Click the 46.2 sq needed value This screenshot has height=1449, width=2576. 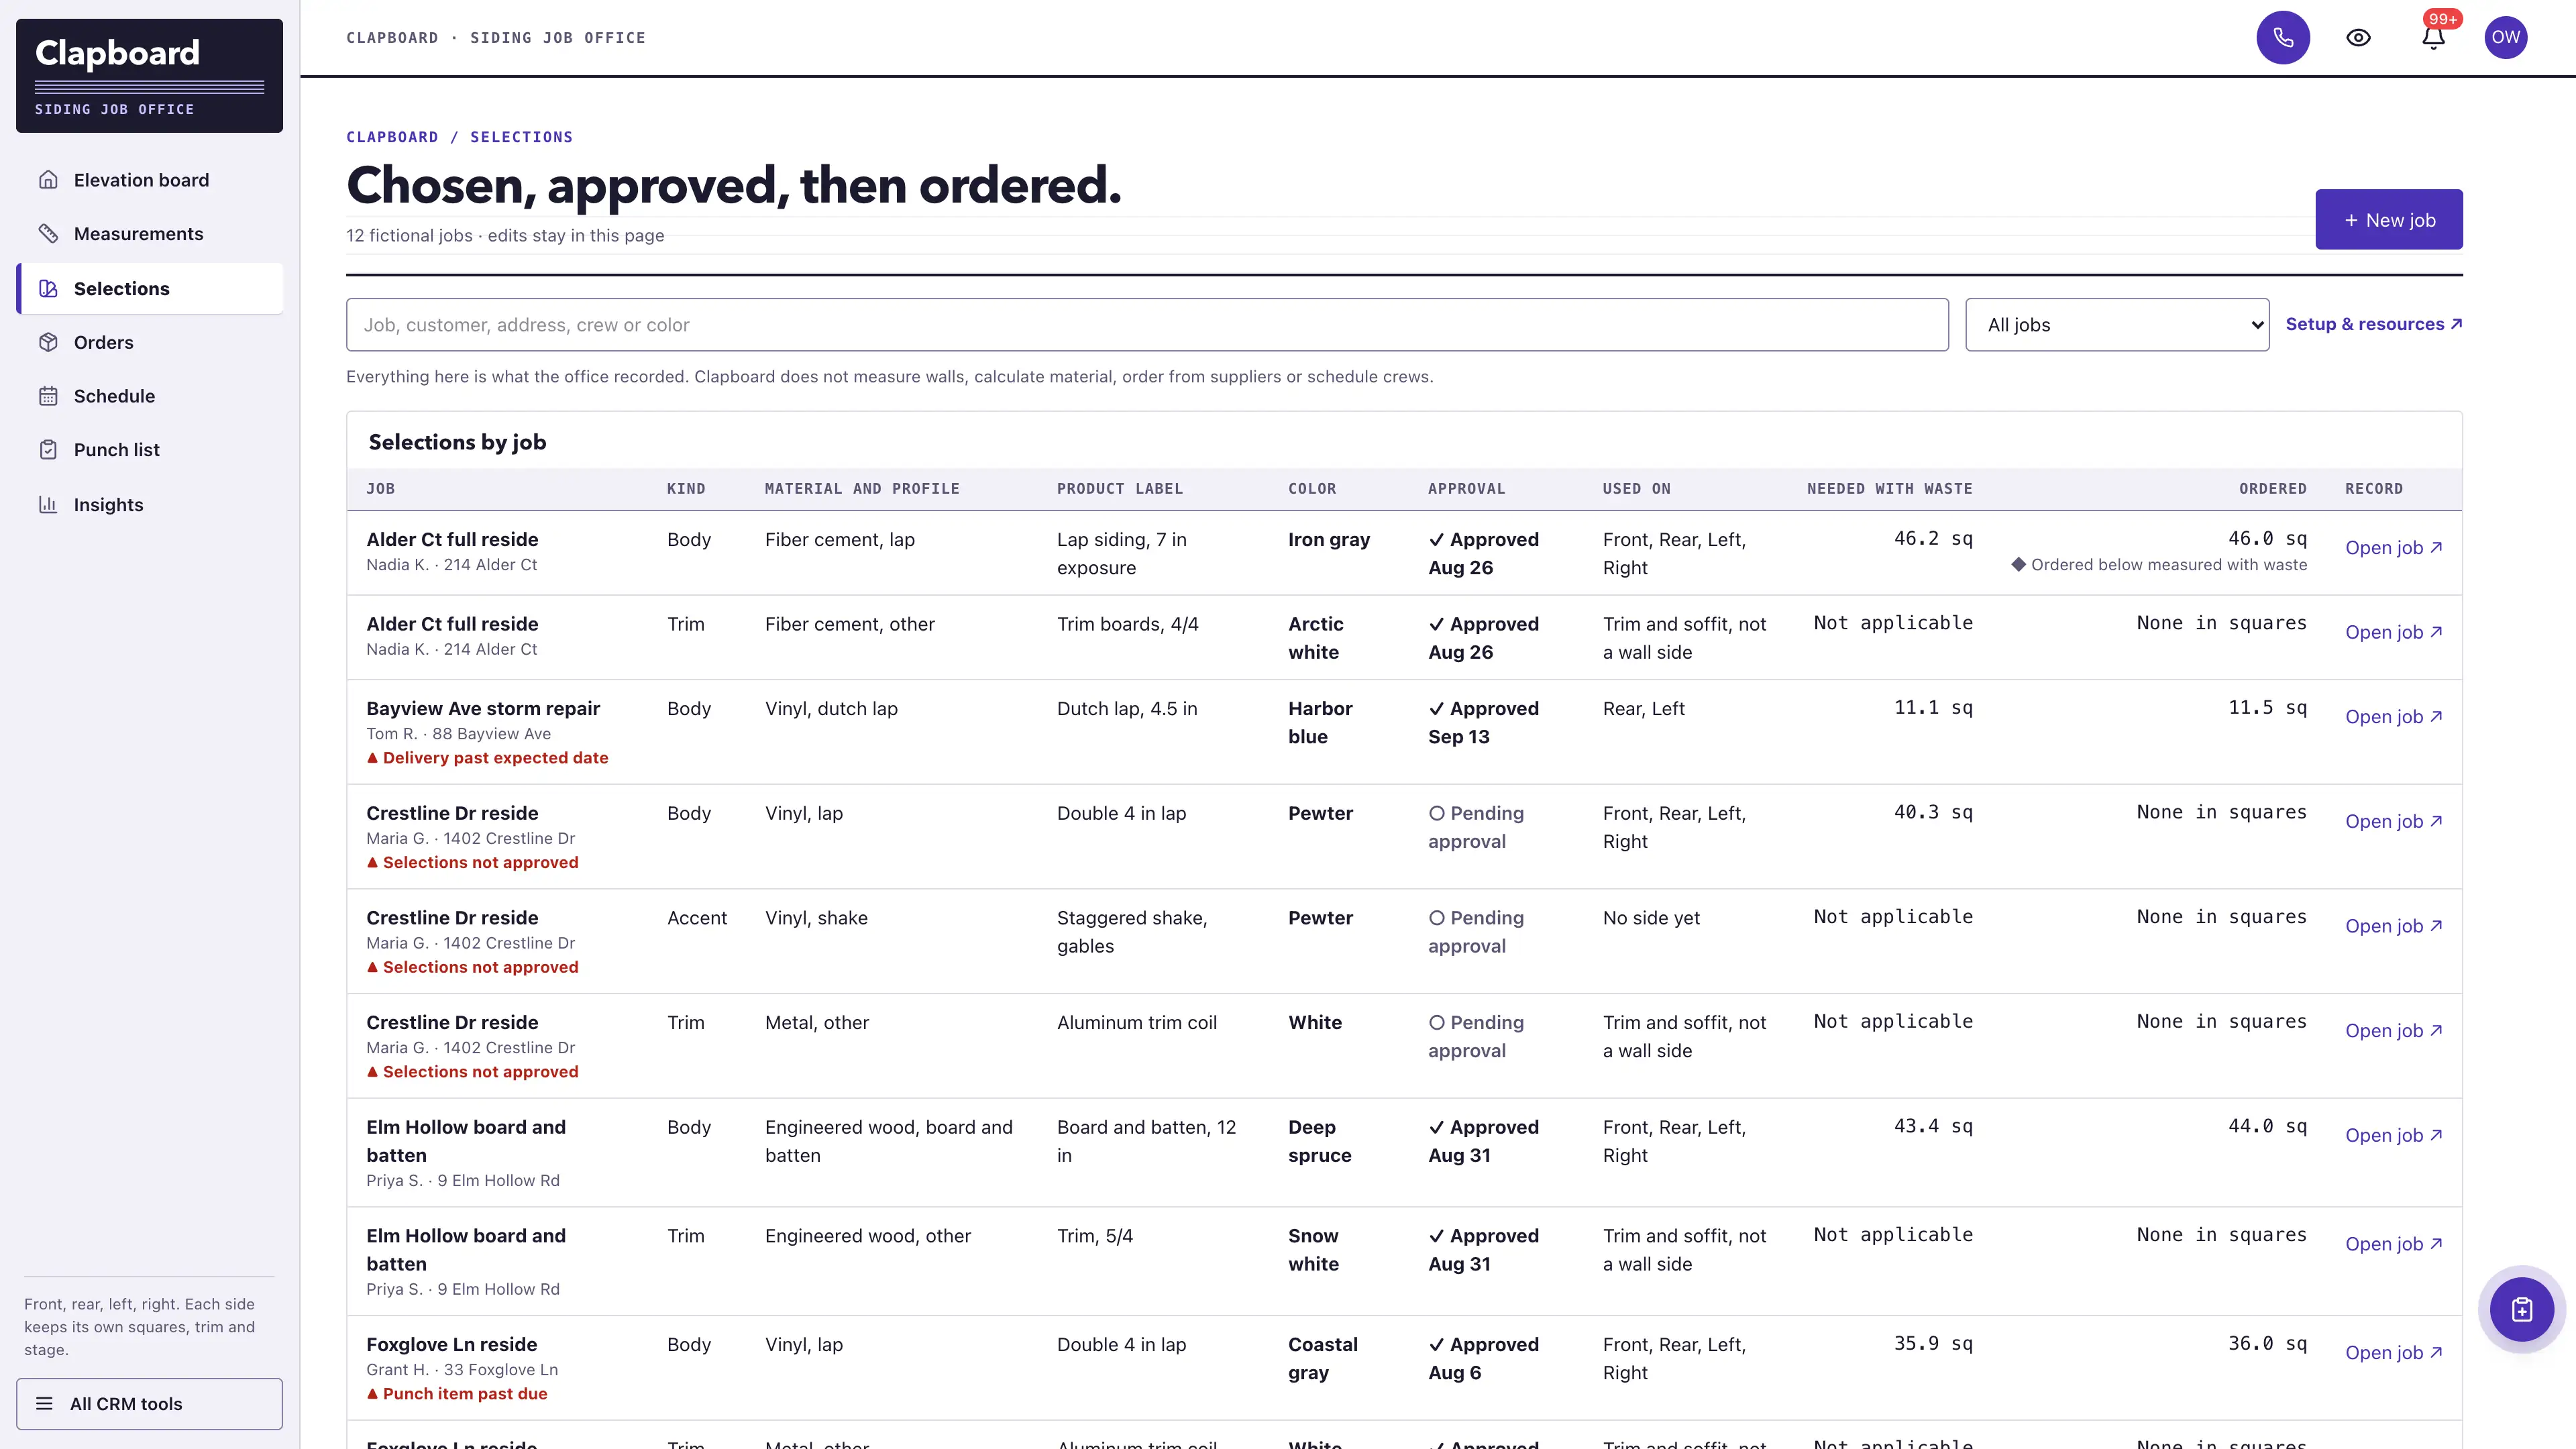(x=1933, y=538)
